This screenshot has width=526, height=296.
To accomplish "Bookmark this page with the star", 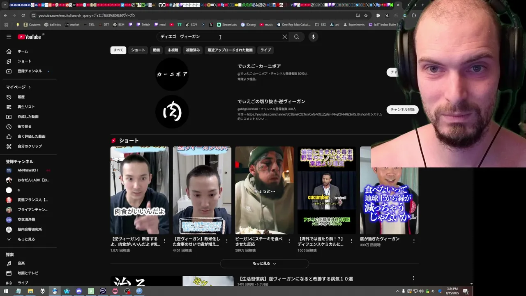I will [366, 15].
